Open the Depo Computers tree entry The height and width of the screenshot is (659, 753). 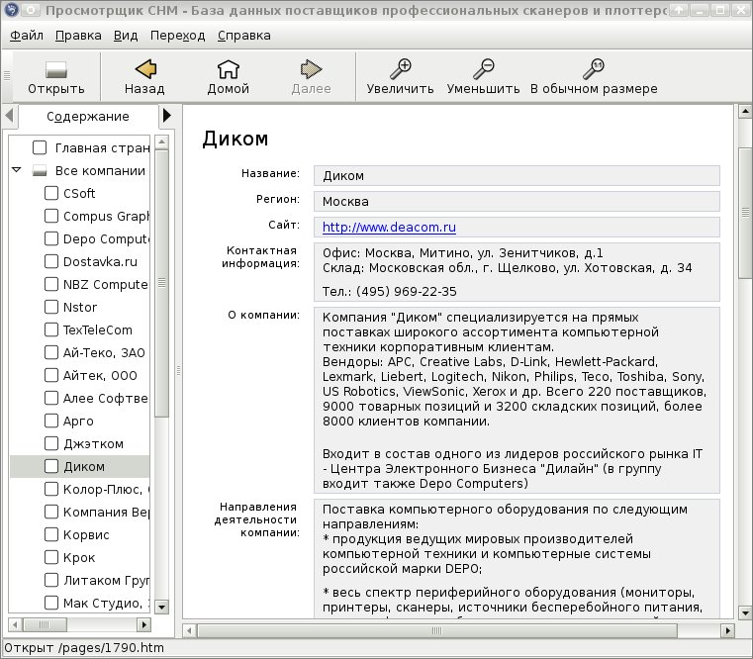tap(106, 238)
